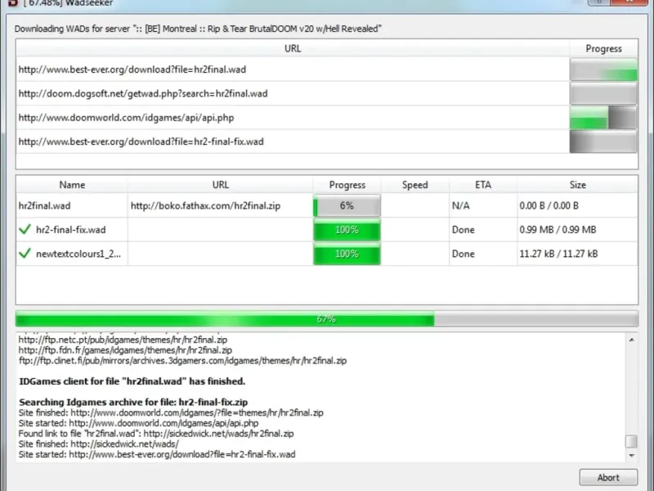Image resolution: width=654 pixels, height=491 pixels.
Task: Click the Abort button
Action: [608, 477]
